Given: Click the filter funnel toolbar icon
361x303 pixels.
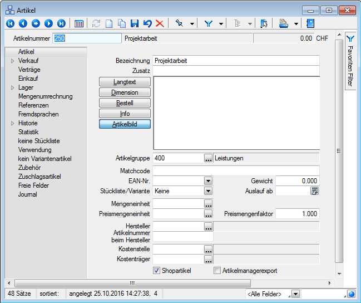Looking at the screenshot, I should 209,23.
